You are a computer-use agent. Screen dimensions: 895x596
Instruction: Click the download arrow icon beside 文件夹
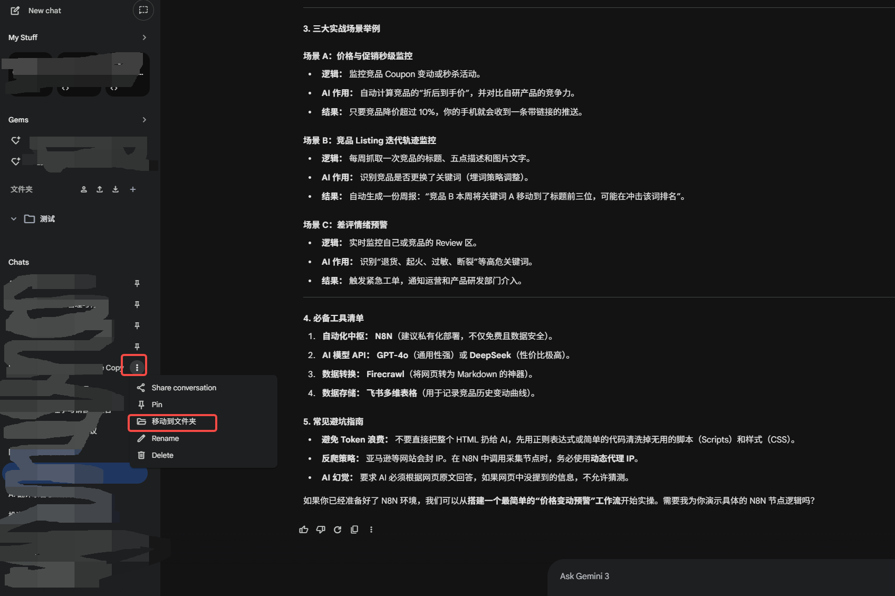(116, 189)
